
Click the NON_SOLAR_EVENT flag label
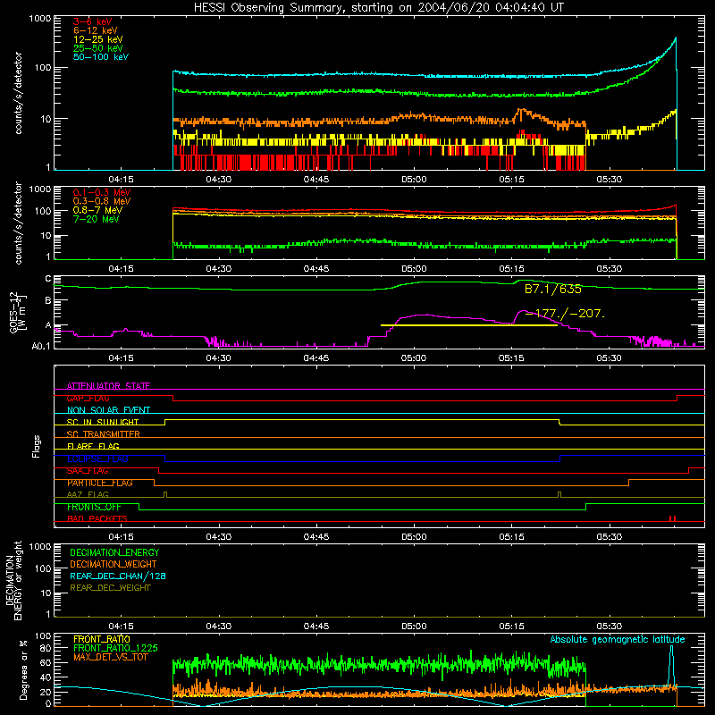click(x=108, y=410)
